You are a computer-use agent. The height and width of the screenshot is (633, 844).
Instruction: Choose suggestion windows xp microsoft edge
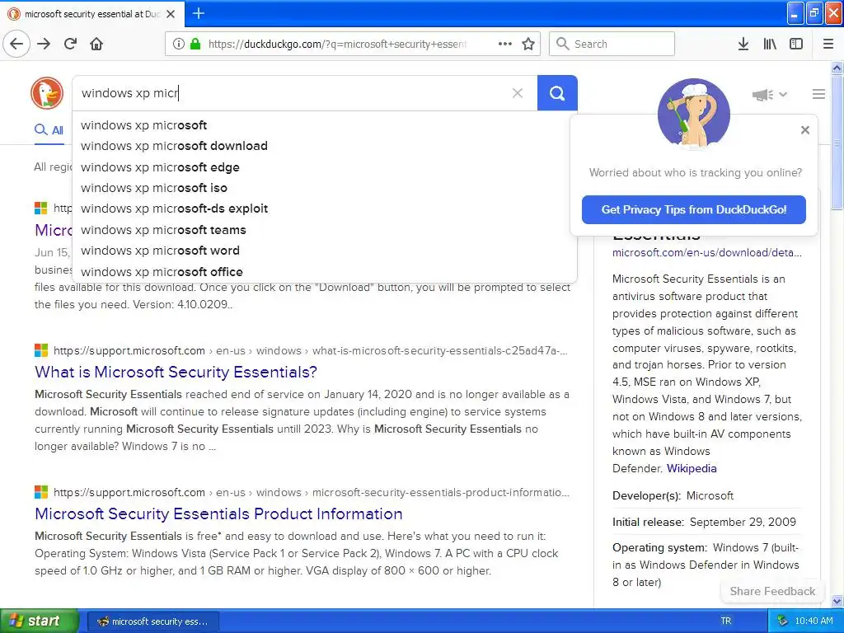[x=325, y=166]
